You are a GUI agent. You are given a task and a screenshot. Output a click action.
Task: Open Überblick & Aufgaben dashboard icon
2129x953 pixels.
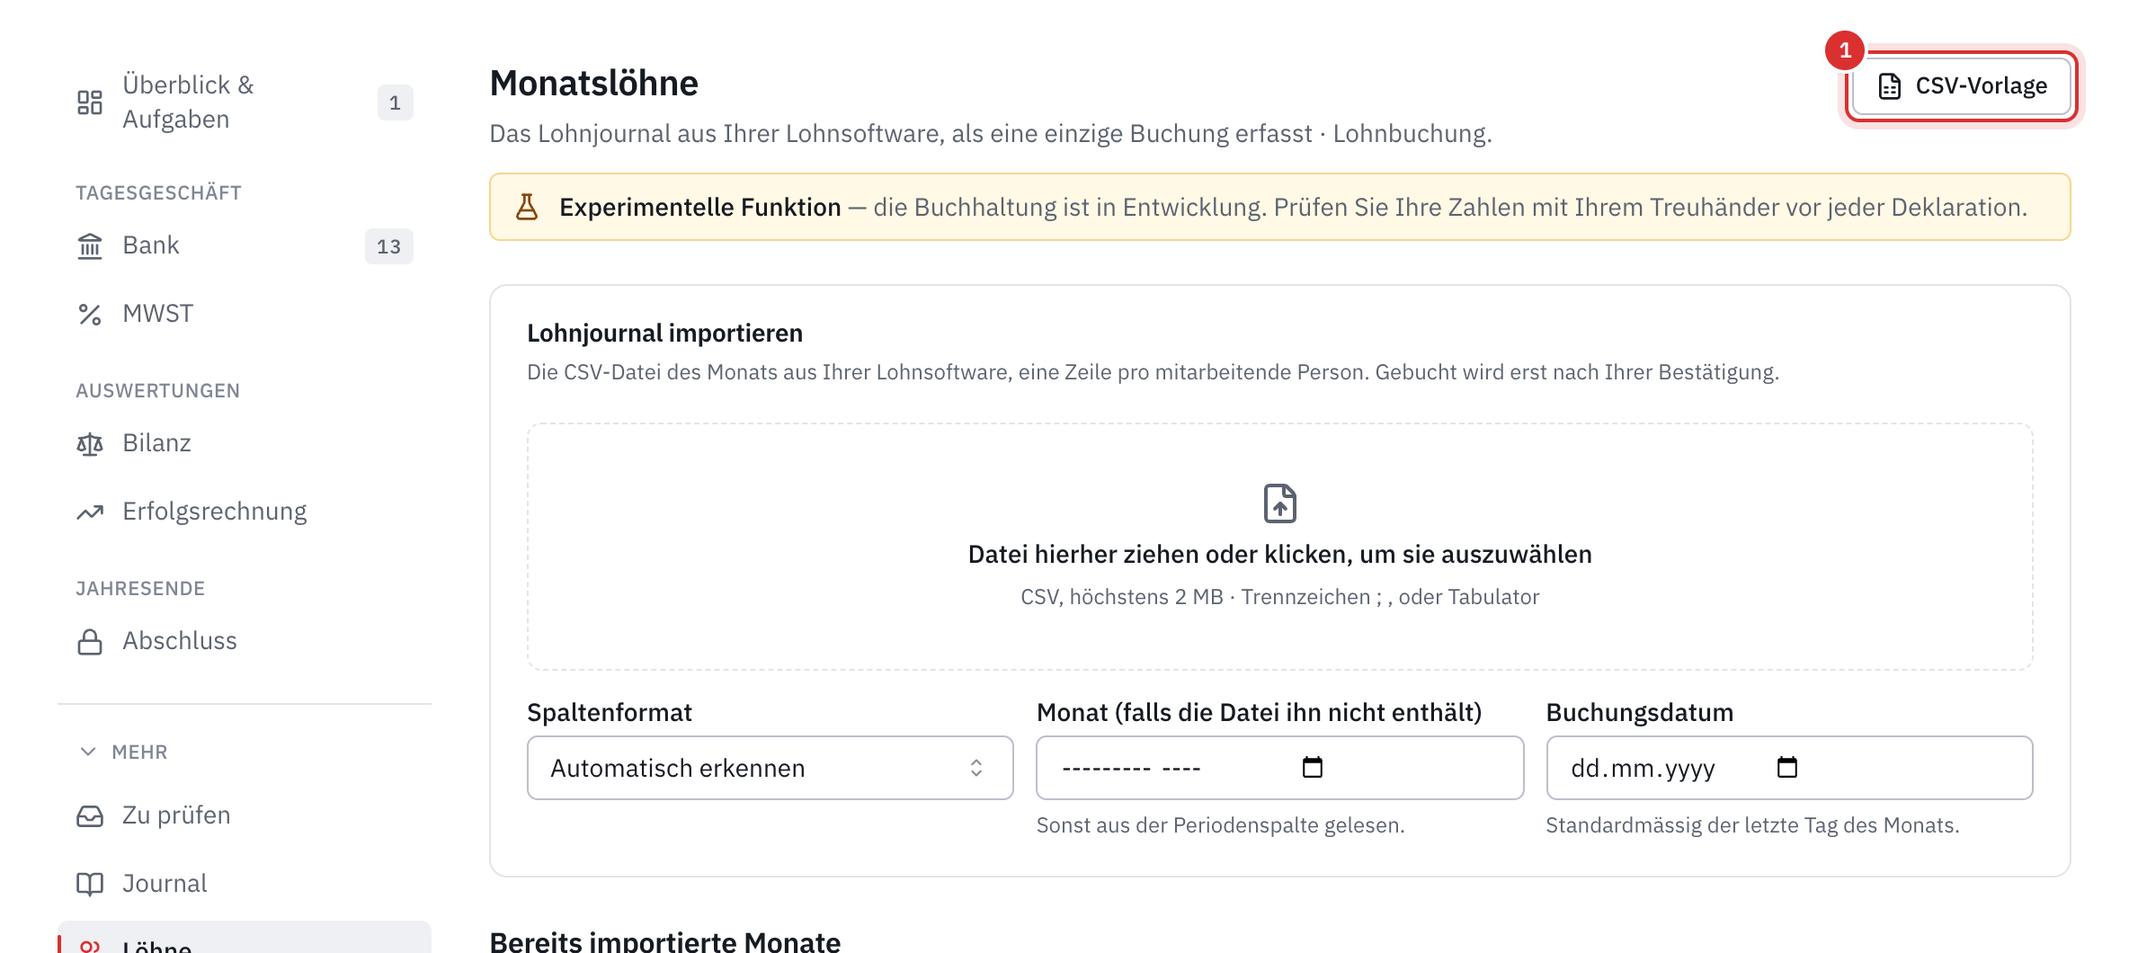[x=90, y=102]
